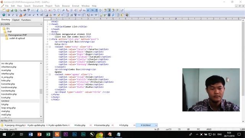Open the Emmet menu

point(76,6)
